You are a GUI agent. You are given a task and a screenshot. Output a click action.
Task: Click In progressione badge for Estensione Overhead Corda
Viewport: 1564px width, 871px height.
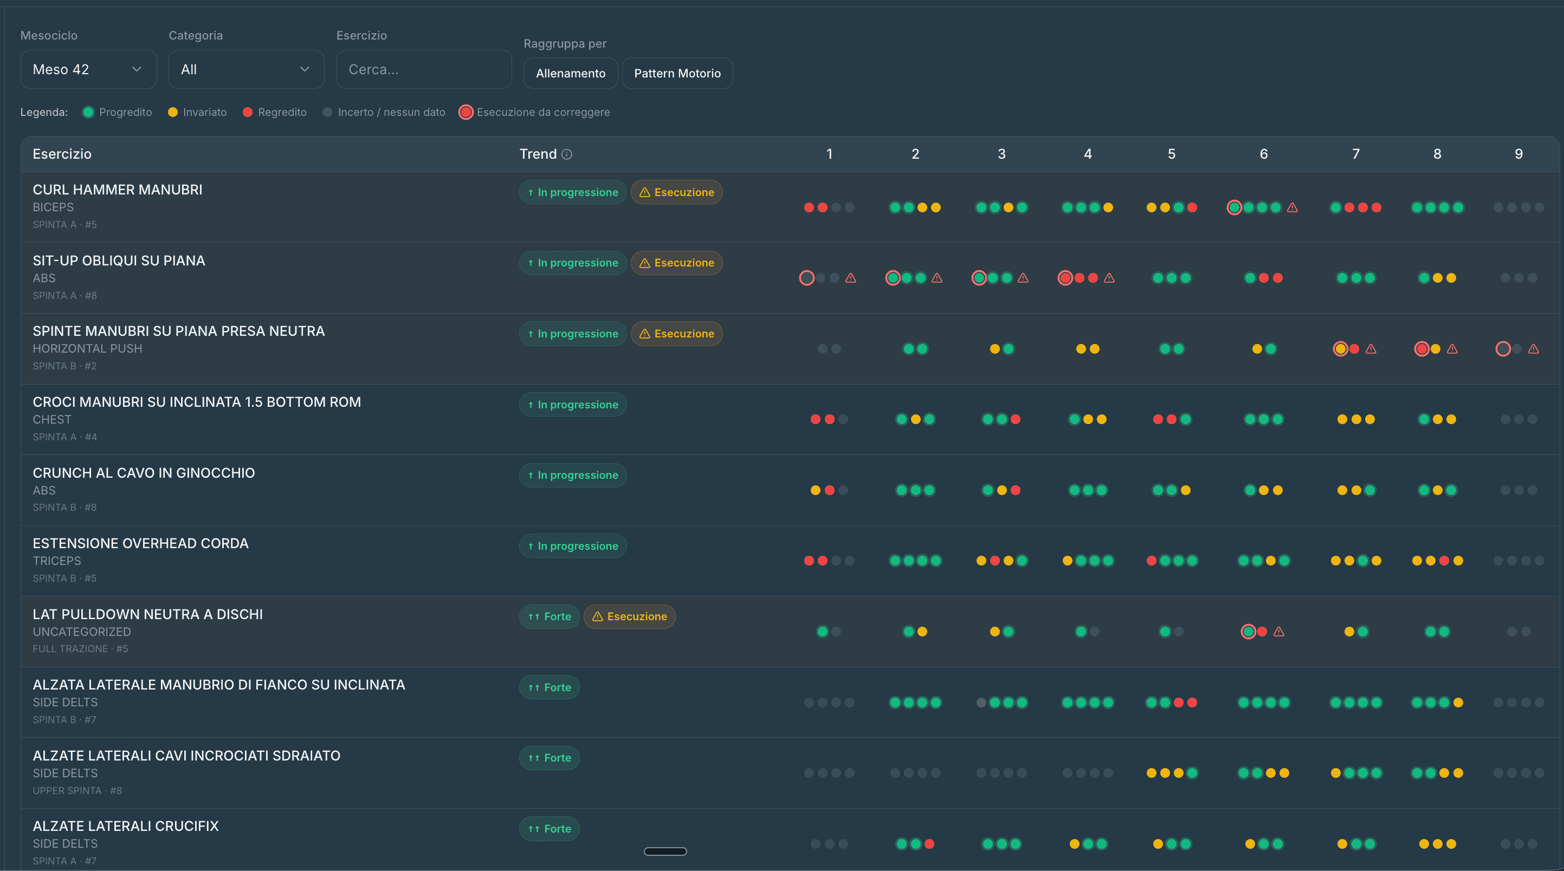pos(573,547)
